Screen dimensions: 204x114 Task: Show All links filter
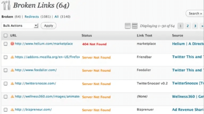tap(57, 16)
